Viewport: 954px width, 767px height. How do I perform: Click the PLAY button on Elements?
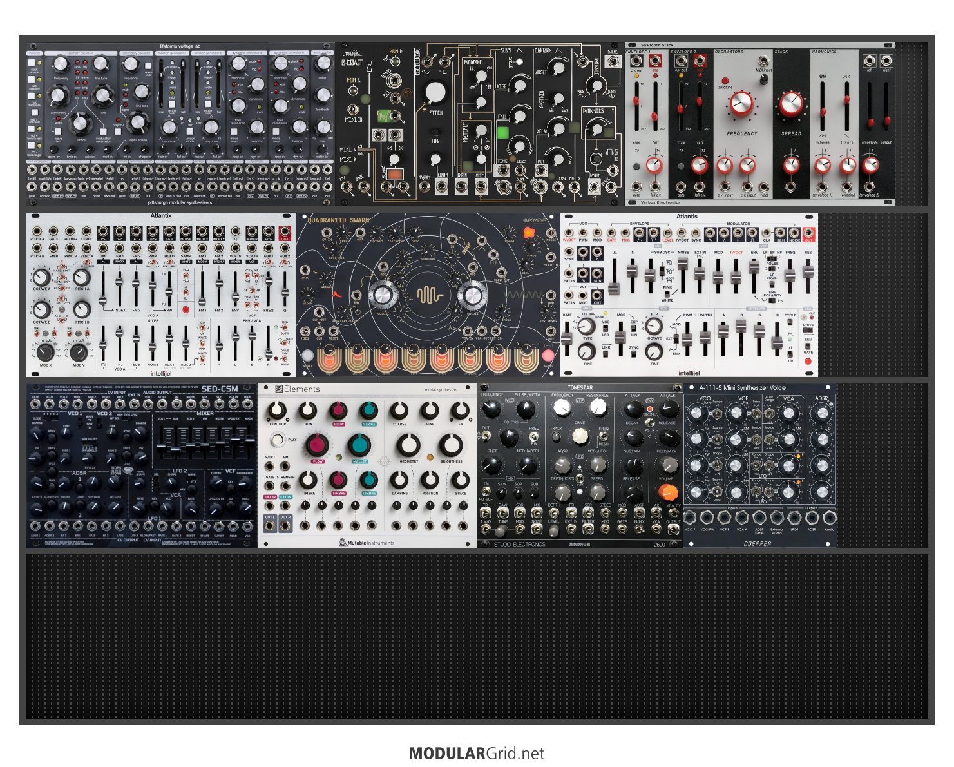278,440
